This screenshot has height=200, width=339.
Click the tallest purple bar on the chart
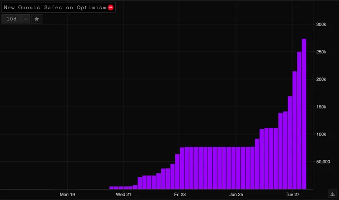tap(304, 114)
